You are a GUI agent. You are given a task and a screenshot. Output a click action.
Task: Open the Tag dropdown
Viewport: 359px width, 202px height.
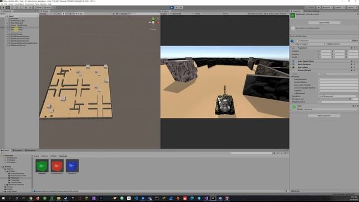(x=312, y=44)
